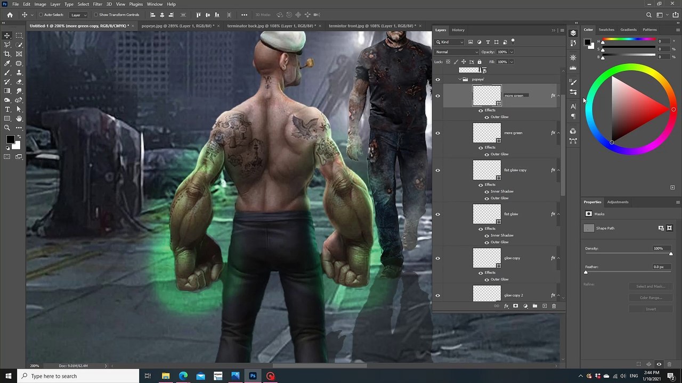Screen dimensions: 682x383
Task: Open the Adjustments tab
Action: 618,202
